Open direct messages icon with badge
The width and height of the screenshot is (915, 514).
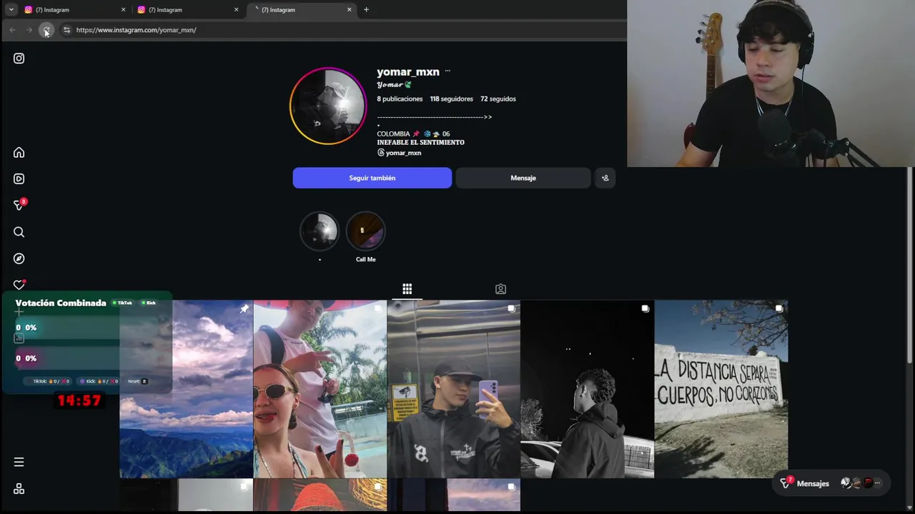pyautogui.click(x=19, y=206)
